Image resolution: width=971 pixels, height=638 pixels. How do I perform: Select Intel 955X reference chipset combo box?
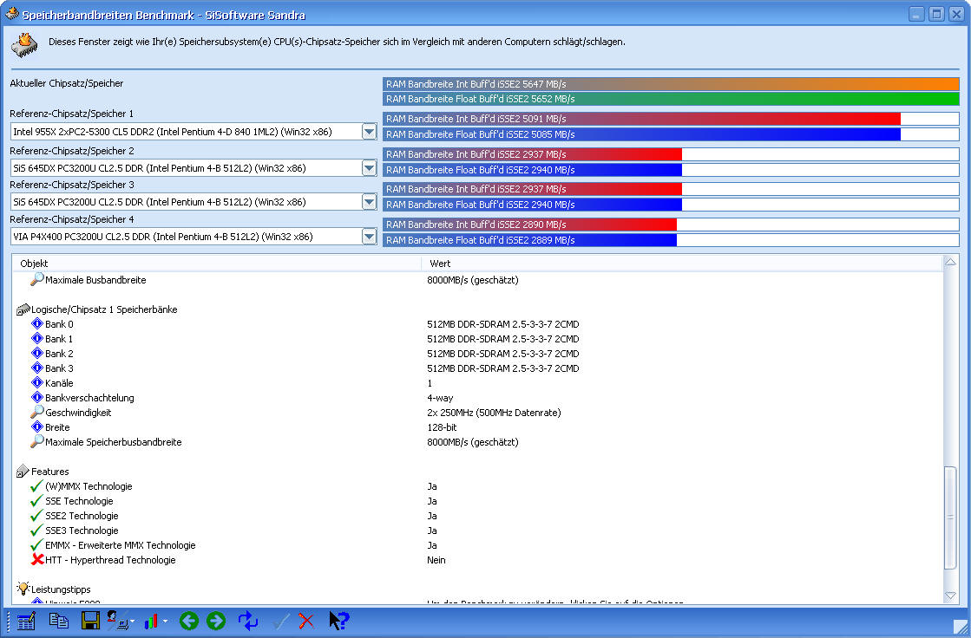[x=194, y=132]
